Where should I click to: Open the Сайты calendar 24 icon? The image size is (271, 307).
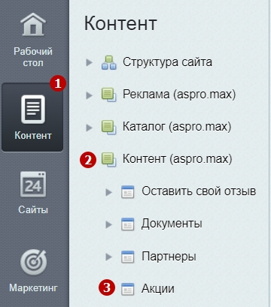coord(33,184)
